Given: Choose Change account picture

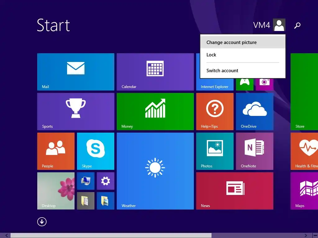Looking at the screenshot, I should pos(243,42).
